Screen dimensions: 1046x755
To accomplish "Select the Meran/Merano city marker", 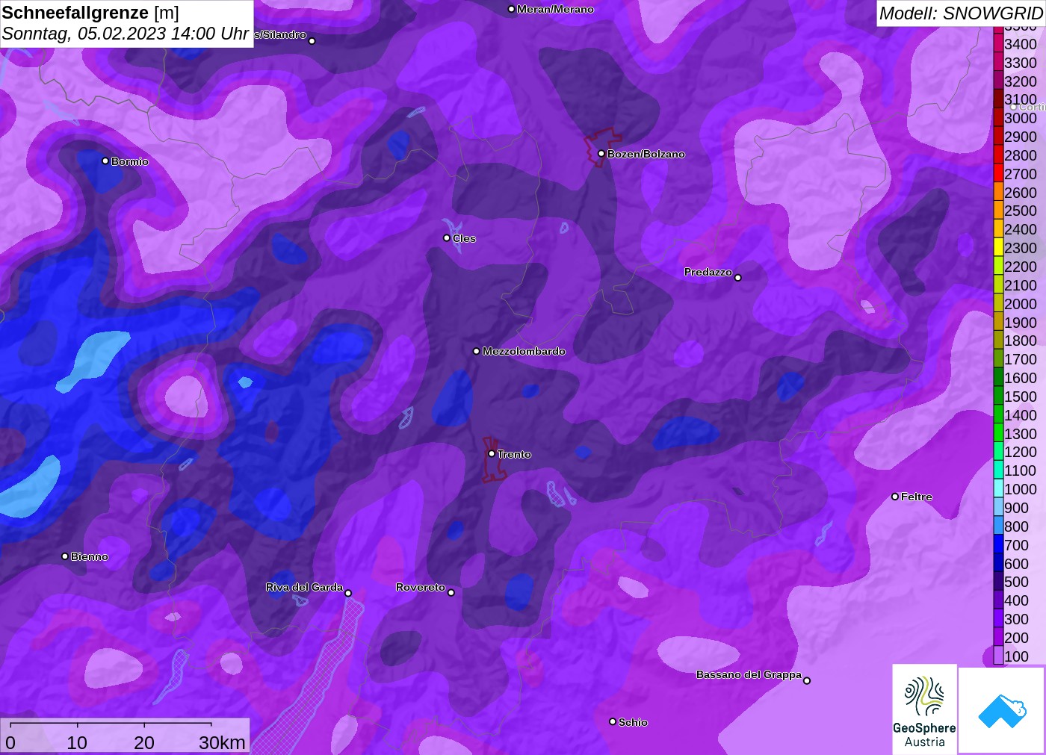I will (511, 9).
